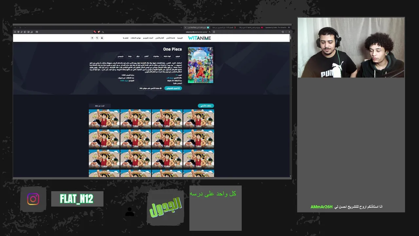
Task: Toggle the theme circle icon in site header
Action: (x=92, y=38)
